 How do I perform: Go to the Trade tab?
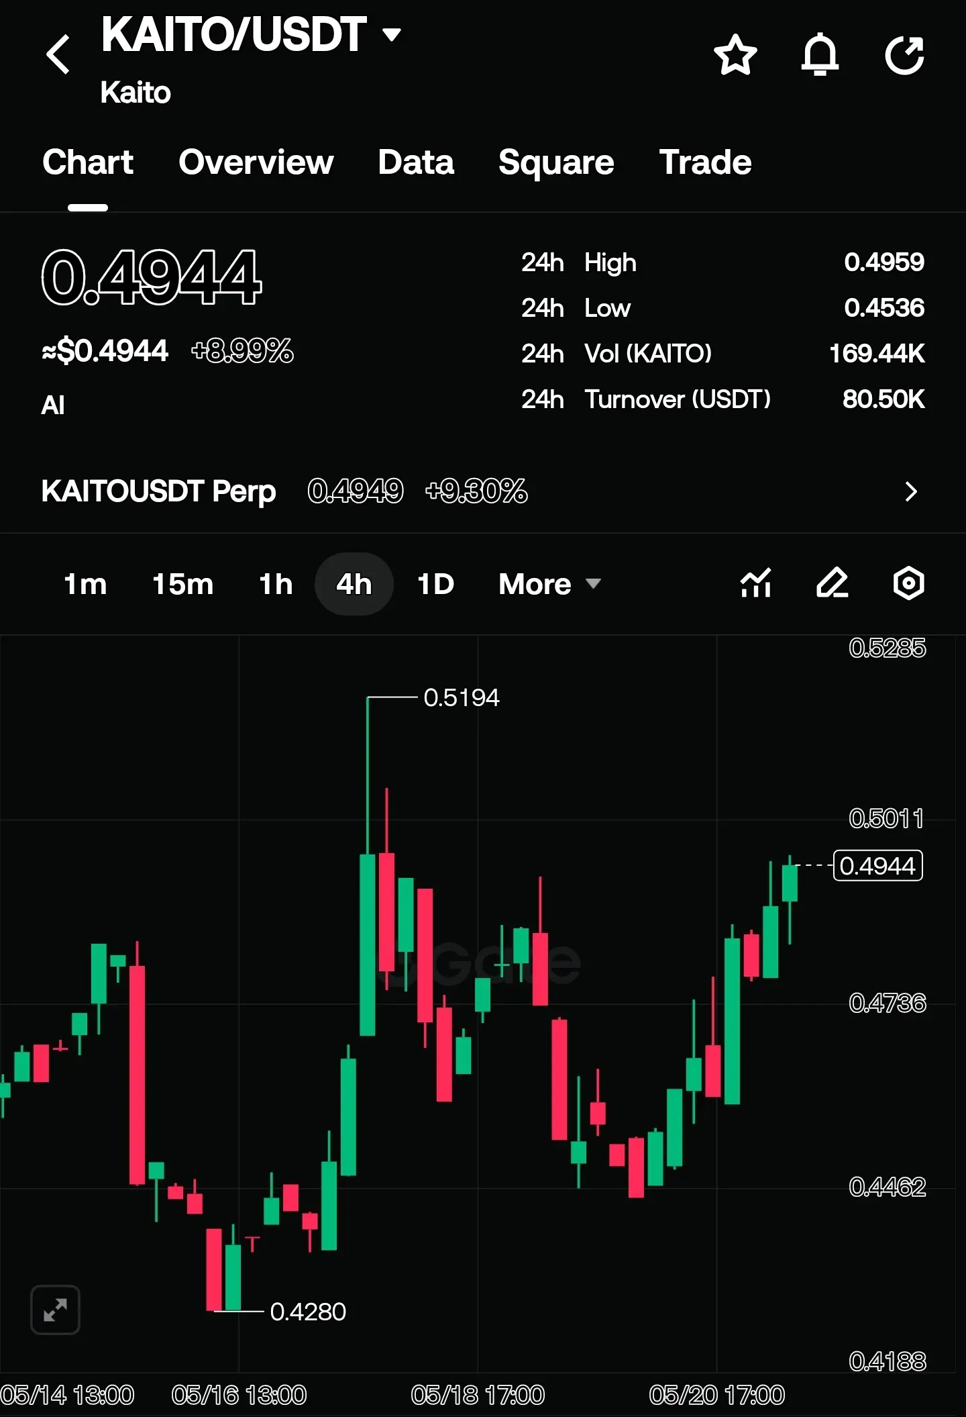tap(705, 162)
